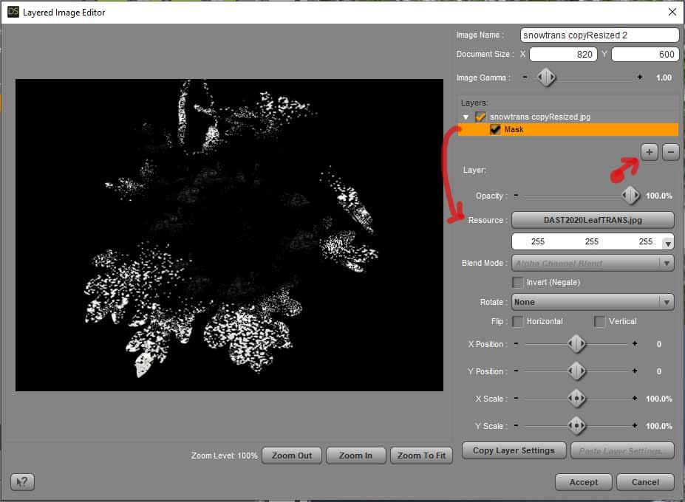Viewport: 685px width, 502px height.
Task: Click the leaf mask image preview
Action: tap(229, 235)
